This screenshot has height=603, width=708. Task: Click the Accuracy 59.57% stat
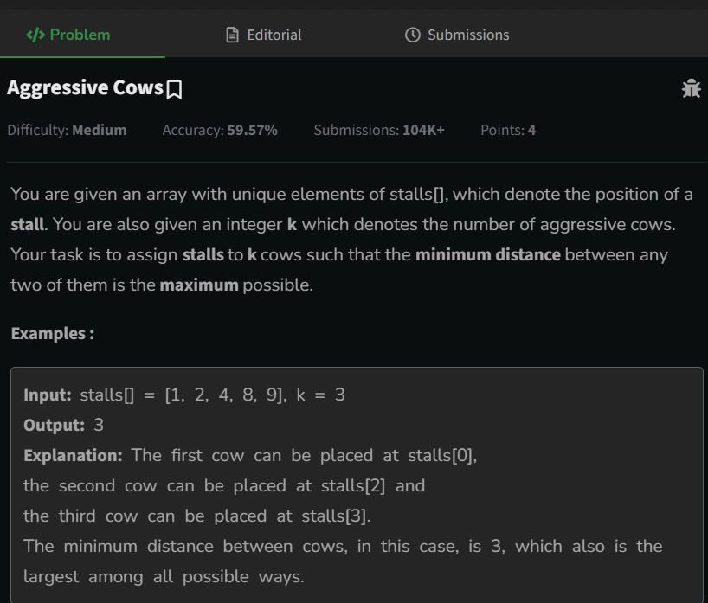point(220,130)
